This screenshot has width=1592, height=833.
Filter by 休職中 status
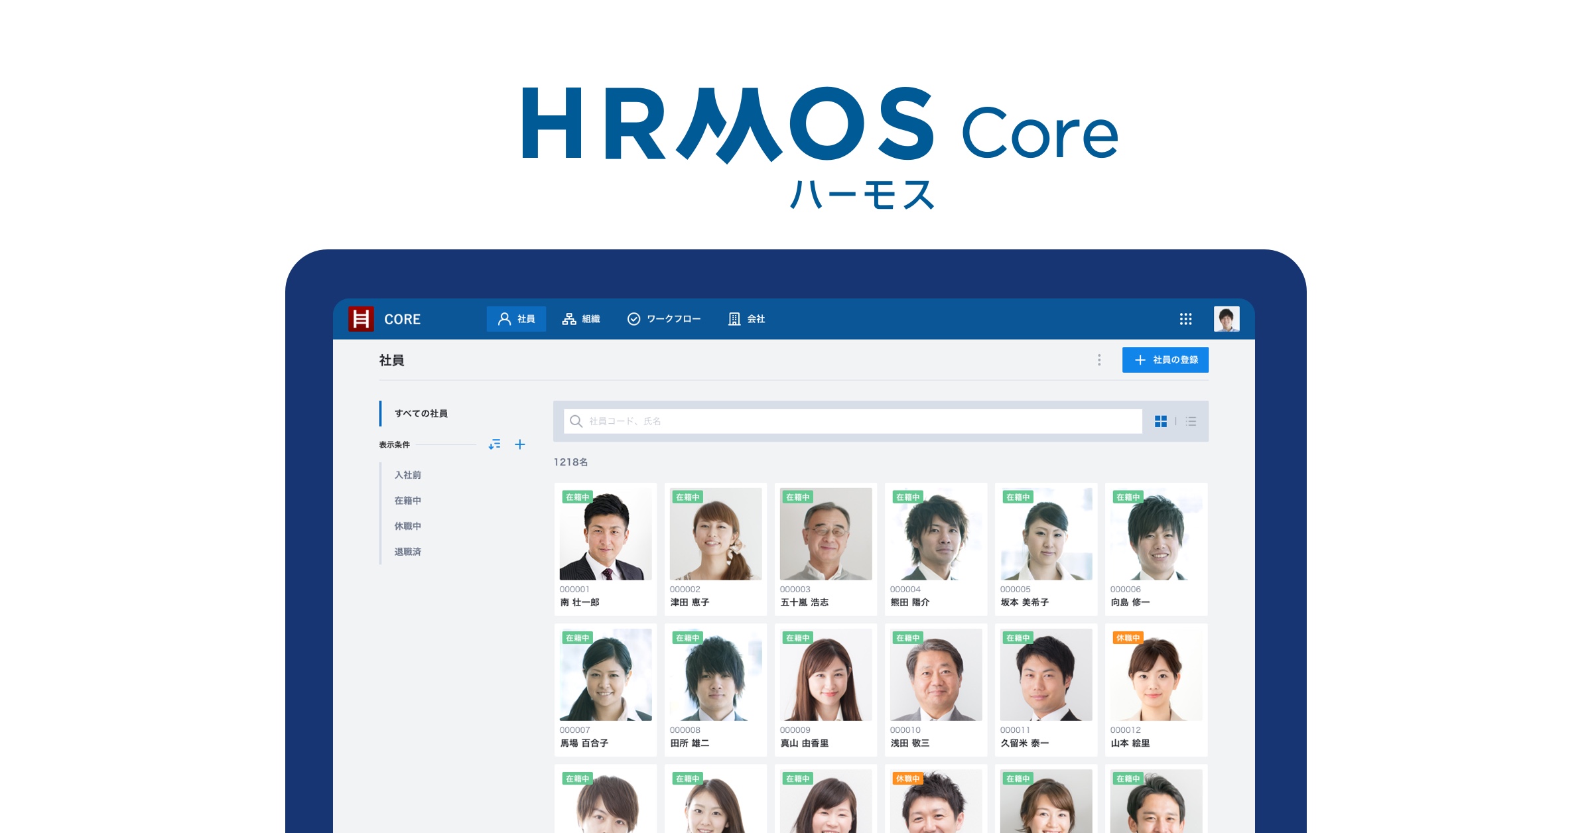(x=408, y=526)
